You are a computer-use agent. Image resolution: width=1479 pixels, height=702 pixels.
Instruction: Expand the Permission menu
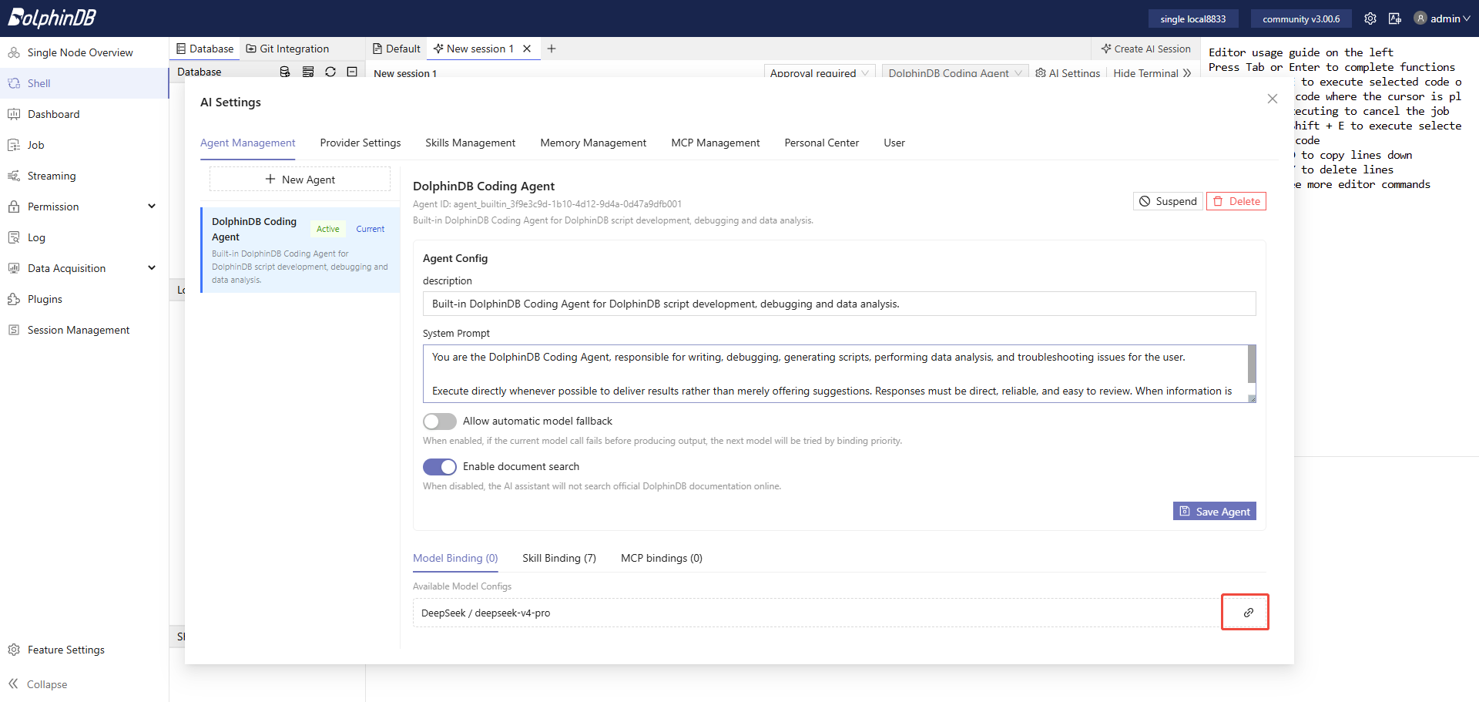[85, 207]
